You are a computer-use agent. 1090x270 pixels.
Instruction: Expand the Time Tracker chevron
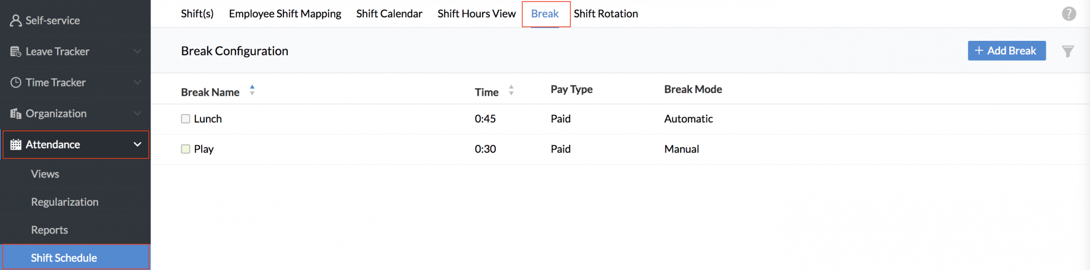(137, 82)
